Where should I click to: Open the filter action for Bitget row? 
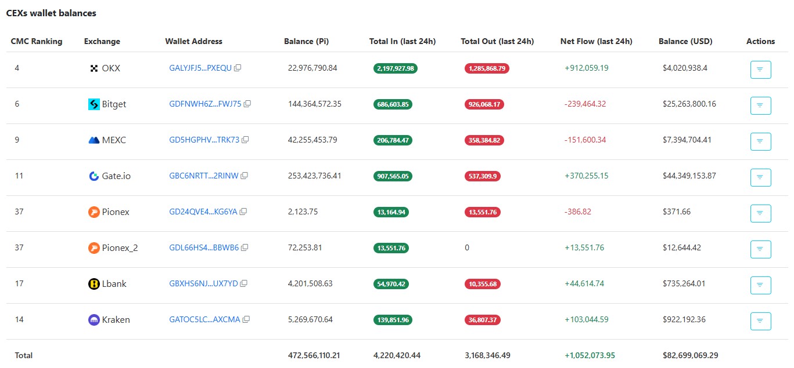760,105
